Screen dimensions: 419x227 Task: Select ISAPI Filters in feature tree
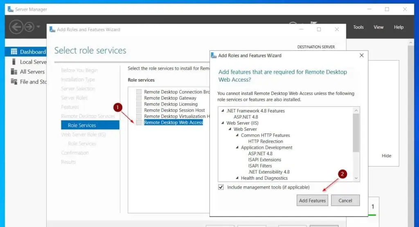(260, 166)
